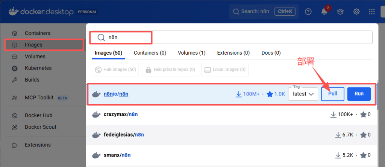This screenshot has width=385, height=167.
Task: Click the apps grid icon in header
Action: [x=372, y=12]
